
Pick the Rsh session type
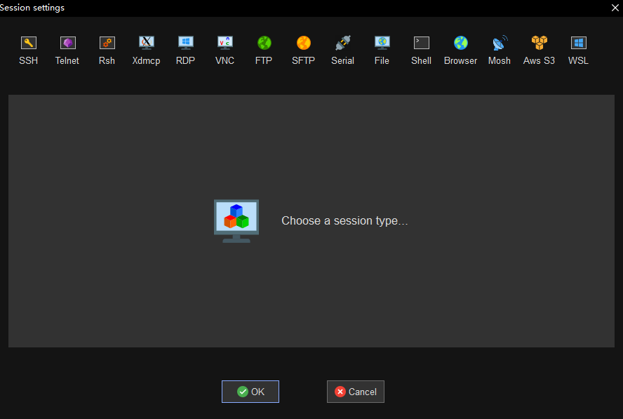pyautogui.click(x=107, y=51)
